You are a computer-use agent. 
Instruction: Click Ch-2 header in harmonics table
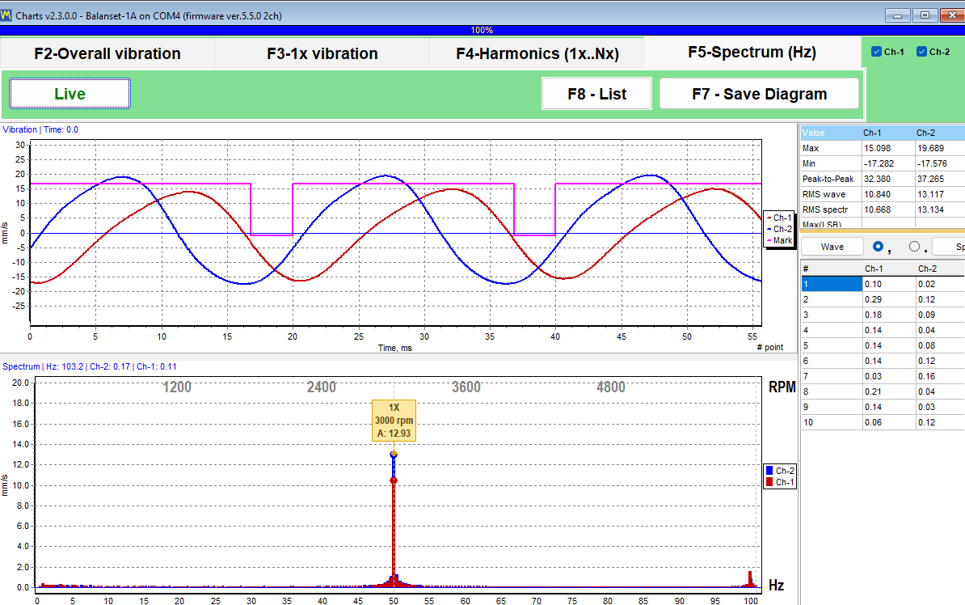(940, 269)
